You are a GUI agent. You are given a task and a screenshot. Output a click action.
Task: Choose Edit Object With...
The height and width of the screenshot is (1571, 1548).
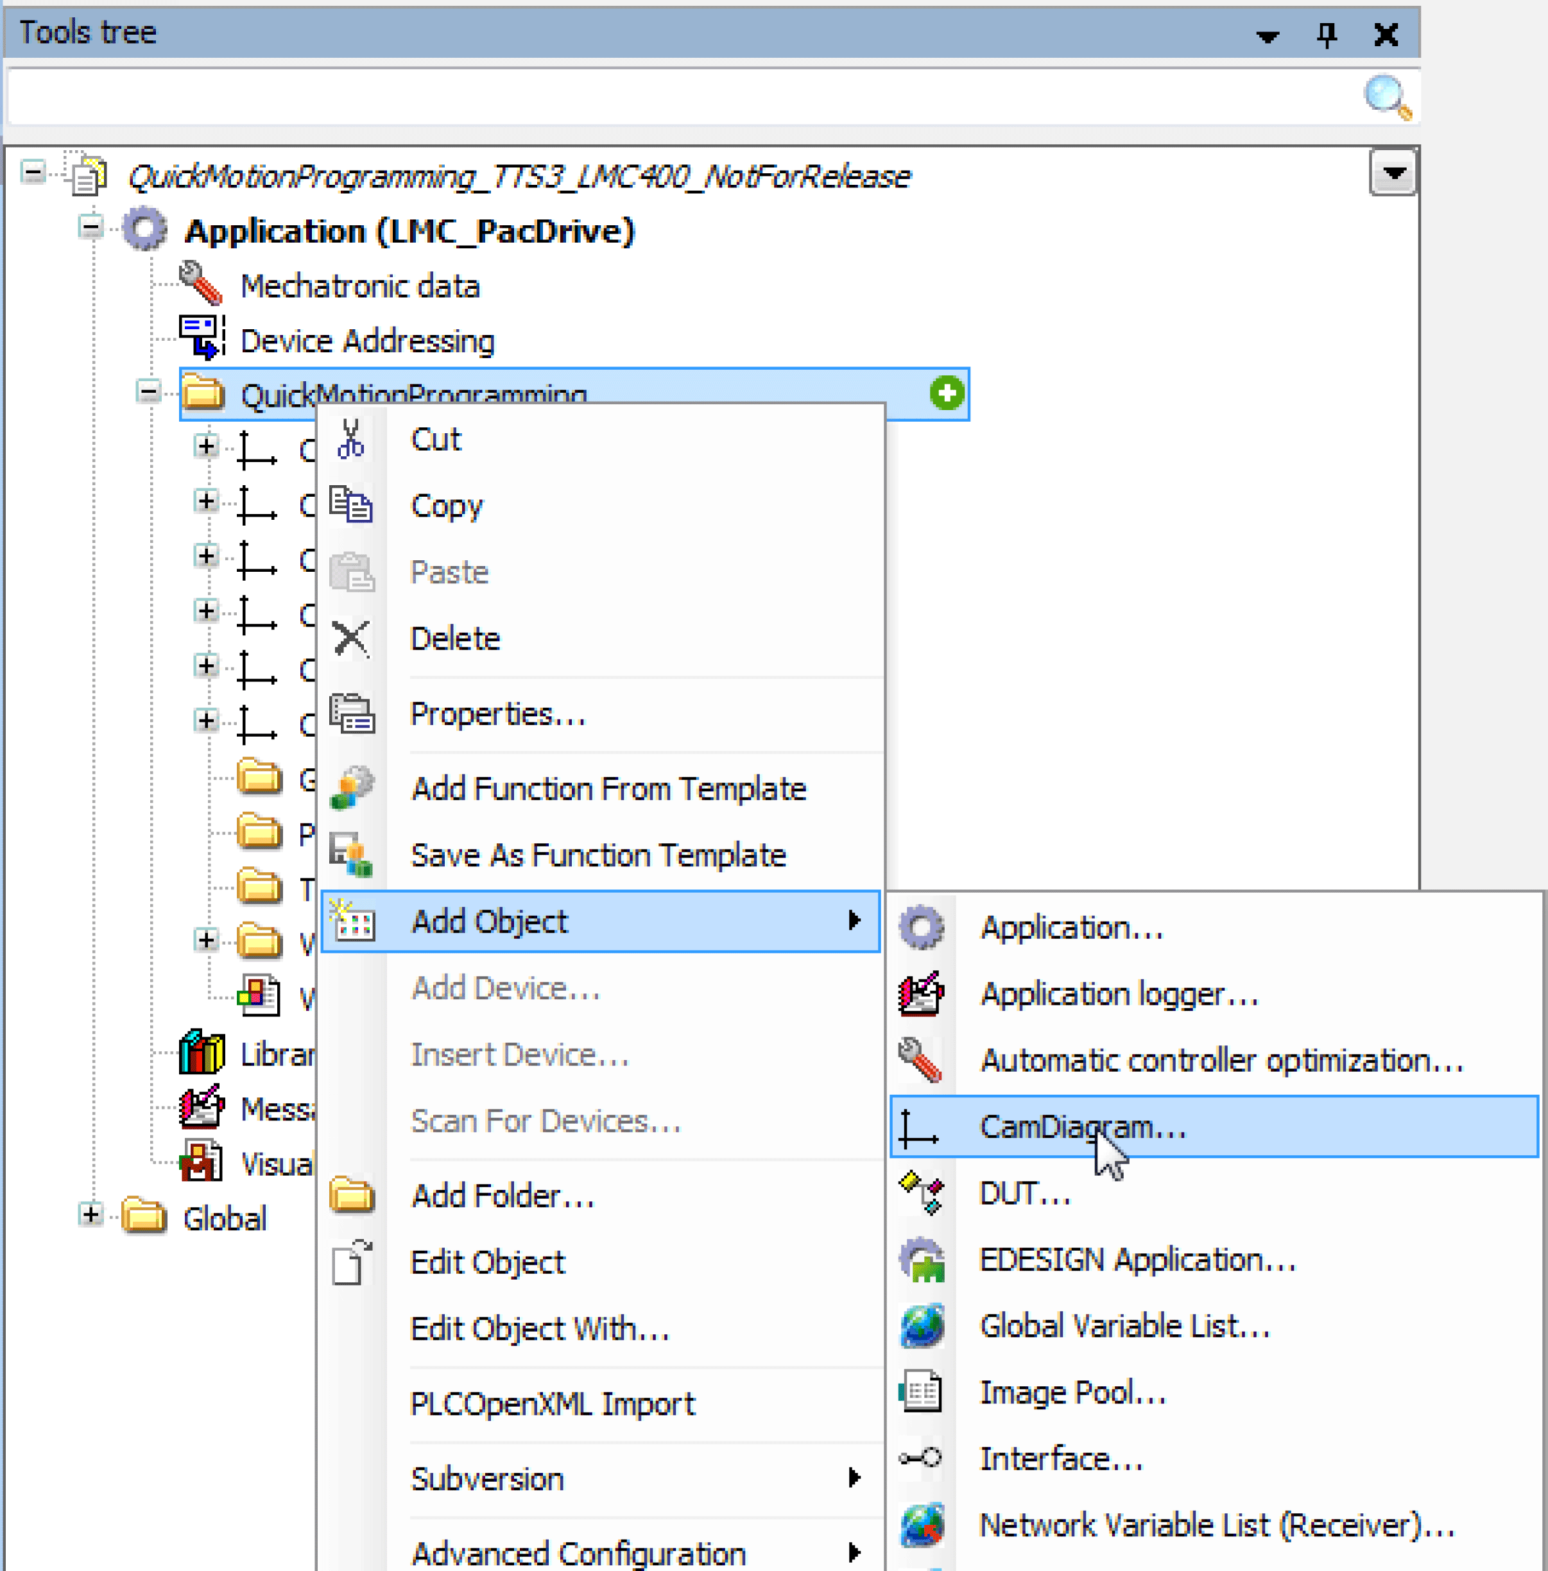point(600,1330)
